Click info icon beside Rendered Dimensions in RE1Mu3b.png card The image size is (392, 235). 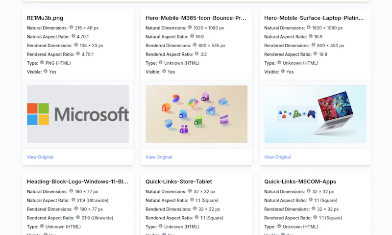[x=76, y=45]
